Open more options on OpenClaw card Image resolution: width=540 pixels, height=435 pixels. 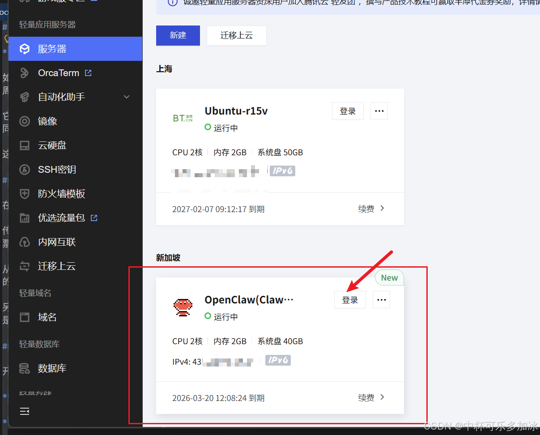pyautogui.click(x=381, y=300)
